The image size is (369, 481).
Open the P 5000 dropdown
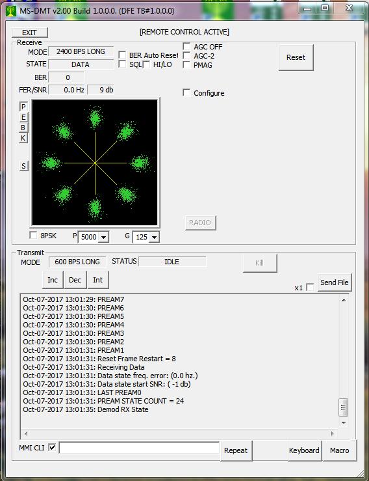coord(103,237)
